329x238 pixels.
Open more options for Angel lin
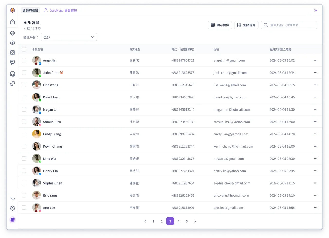click(316, 60)
